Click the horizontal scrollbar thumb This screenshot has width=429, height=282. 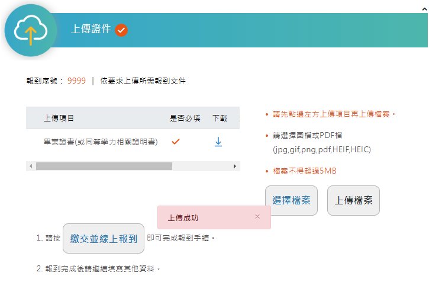point(104,166)
